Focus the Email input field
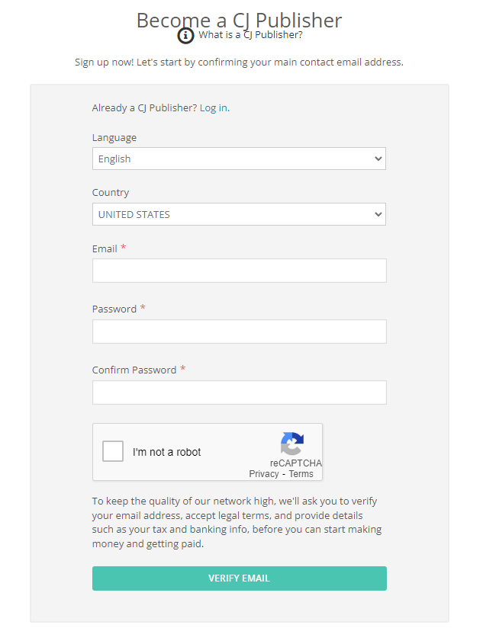Image resolution: width=483 pixels, height=628 pixels. tap(239, 271)
